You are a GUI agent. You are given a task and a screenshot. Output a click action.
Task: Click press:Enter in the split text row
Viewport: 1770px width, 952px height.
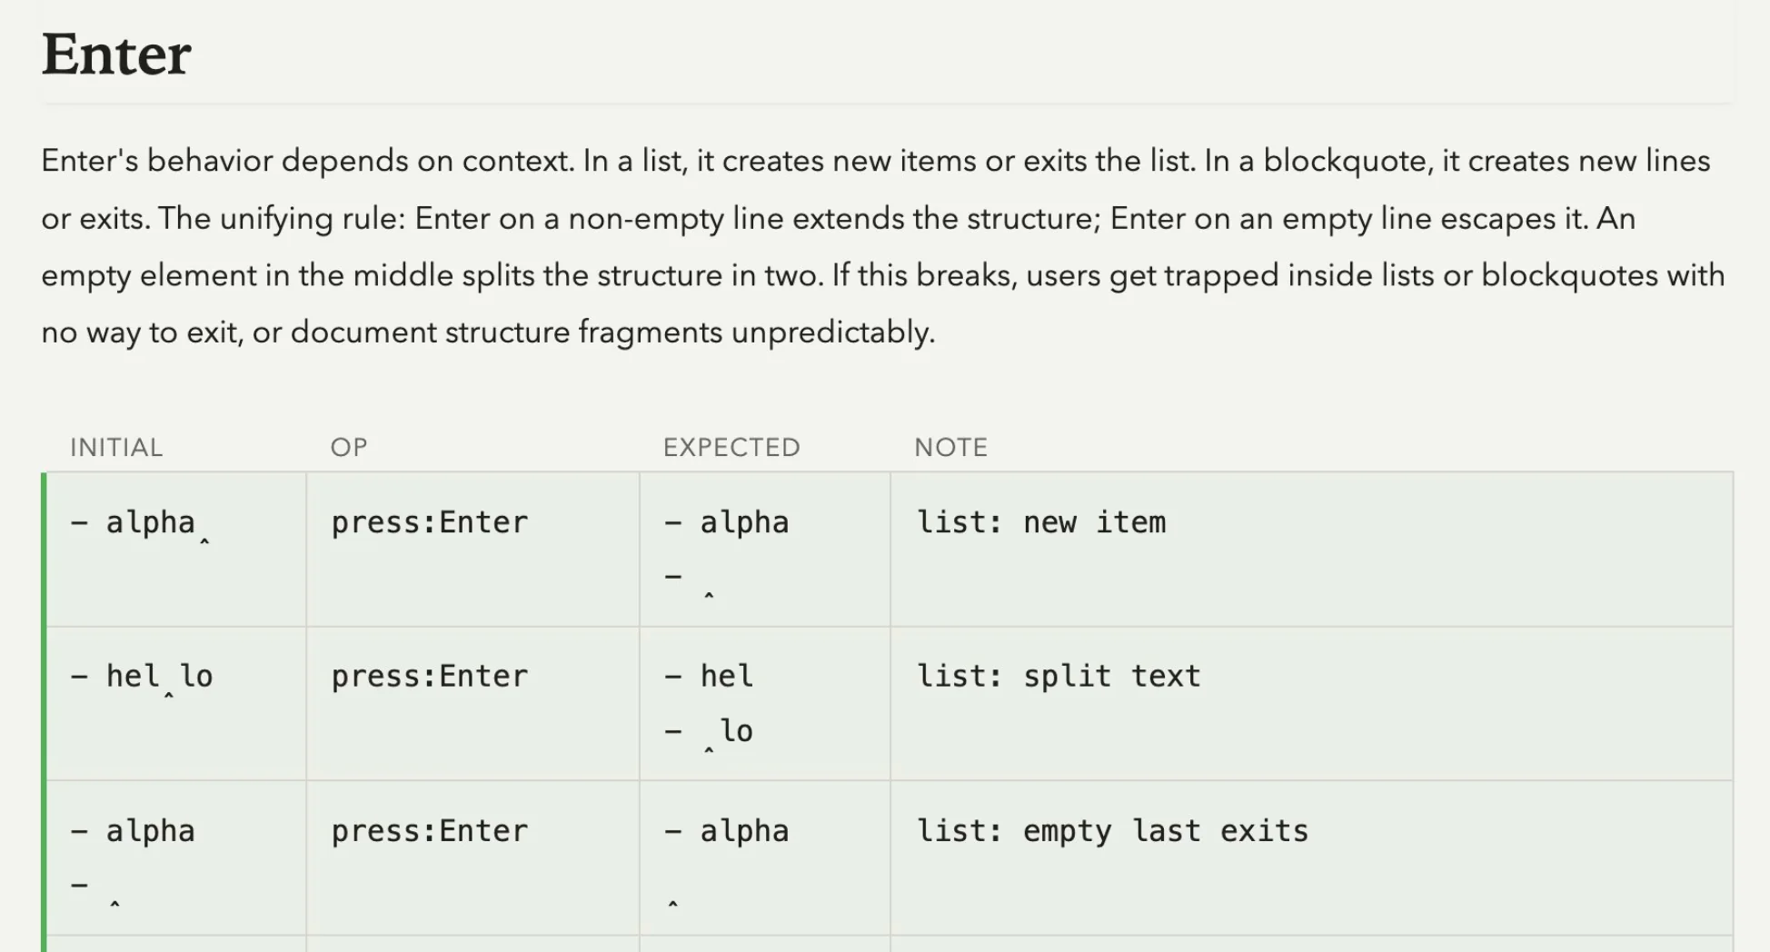pos(429,677)
